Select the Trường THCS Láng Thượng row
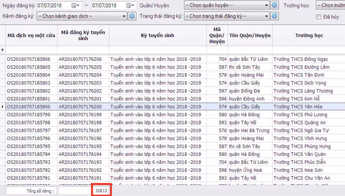Image resolution: width=345 pixels, height=196 pixels. [303, 91]
